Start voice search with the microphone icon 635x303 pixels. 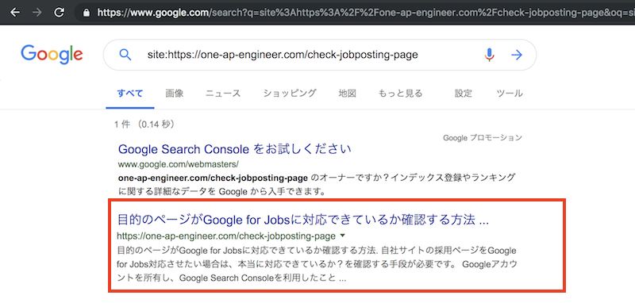point(490,55)
